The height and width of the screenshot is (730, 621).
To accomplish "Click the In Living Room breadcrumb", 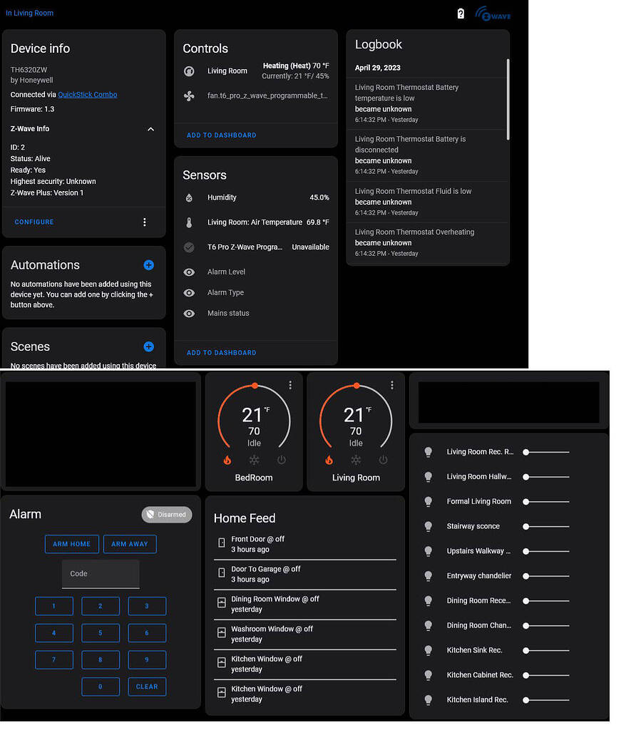I will (x=29, y=13).
